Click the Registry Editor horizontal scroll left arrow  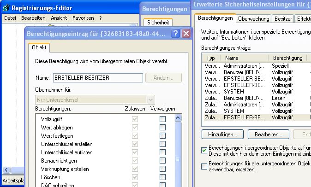click(6, 169)
